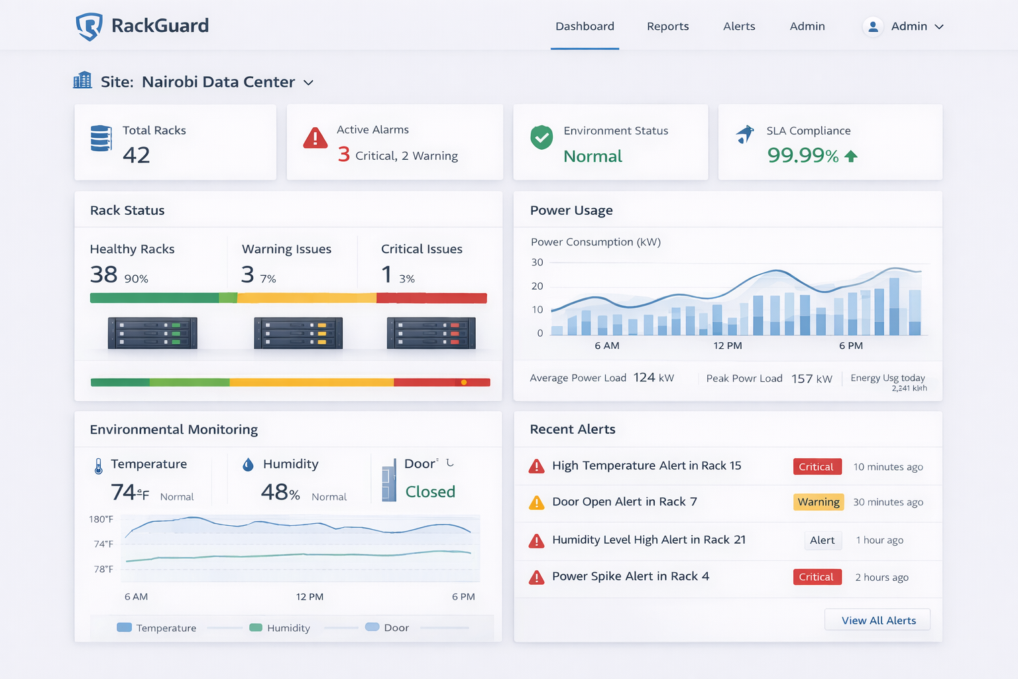Open the Admin navigation tab
Image resolution: width=1018 pixels, height=679 pixels.
[807, 27]
